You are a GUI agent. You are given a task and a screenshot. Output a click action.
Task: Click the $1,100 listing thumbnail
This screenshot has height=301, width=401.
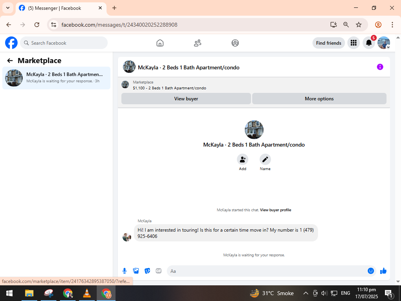[x=125, y=85]
